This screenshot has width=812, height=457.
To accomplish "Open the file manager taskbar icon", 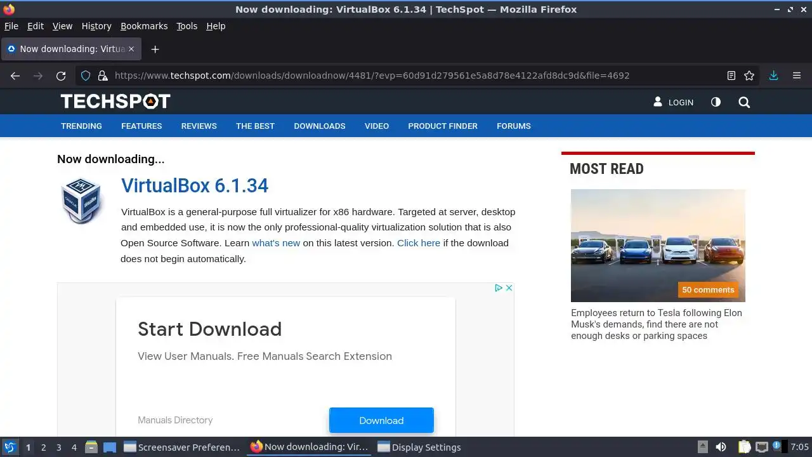I will pyautogui.click(x=91, y=447).
